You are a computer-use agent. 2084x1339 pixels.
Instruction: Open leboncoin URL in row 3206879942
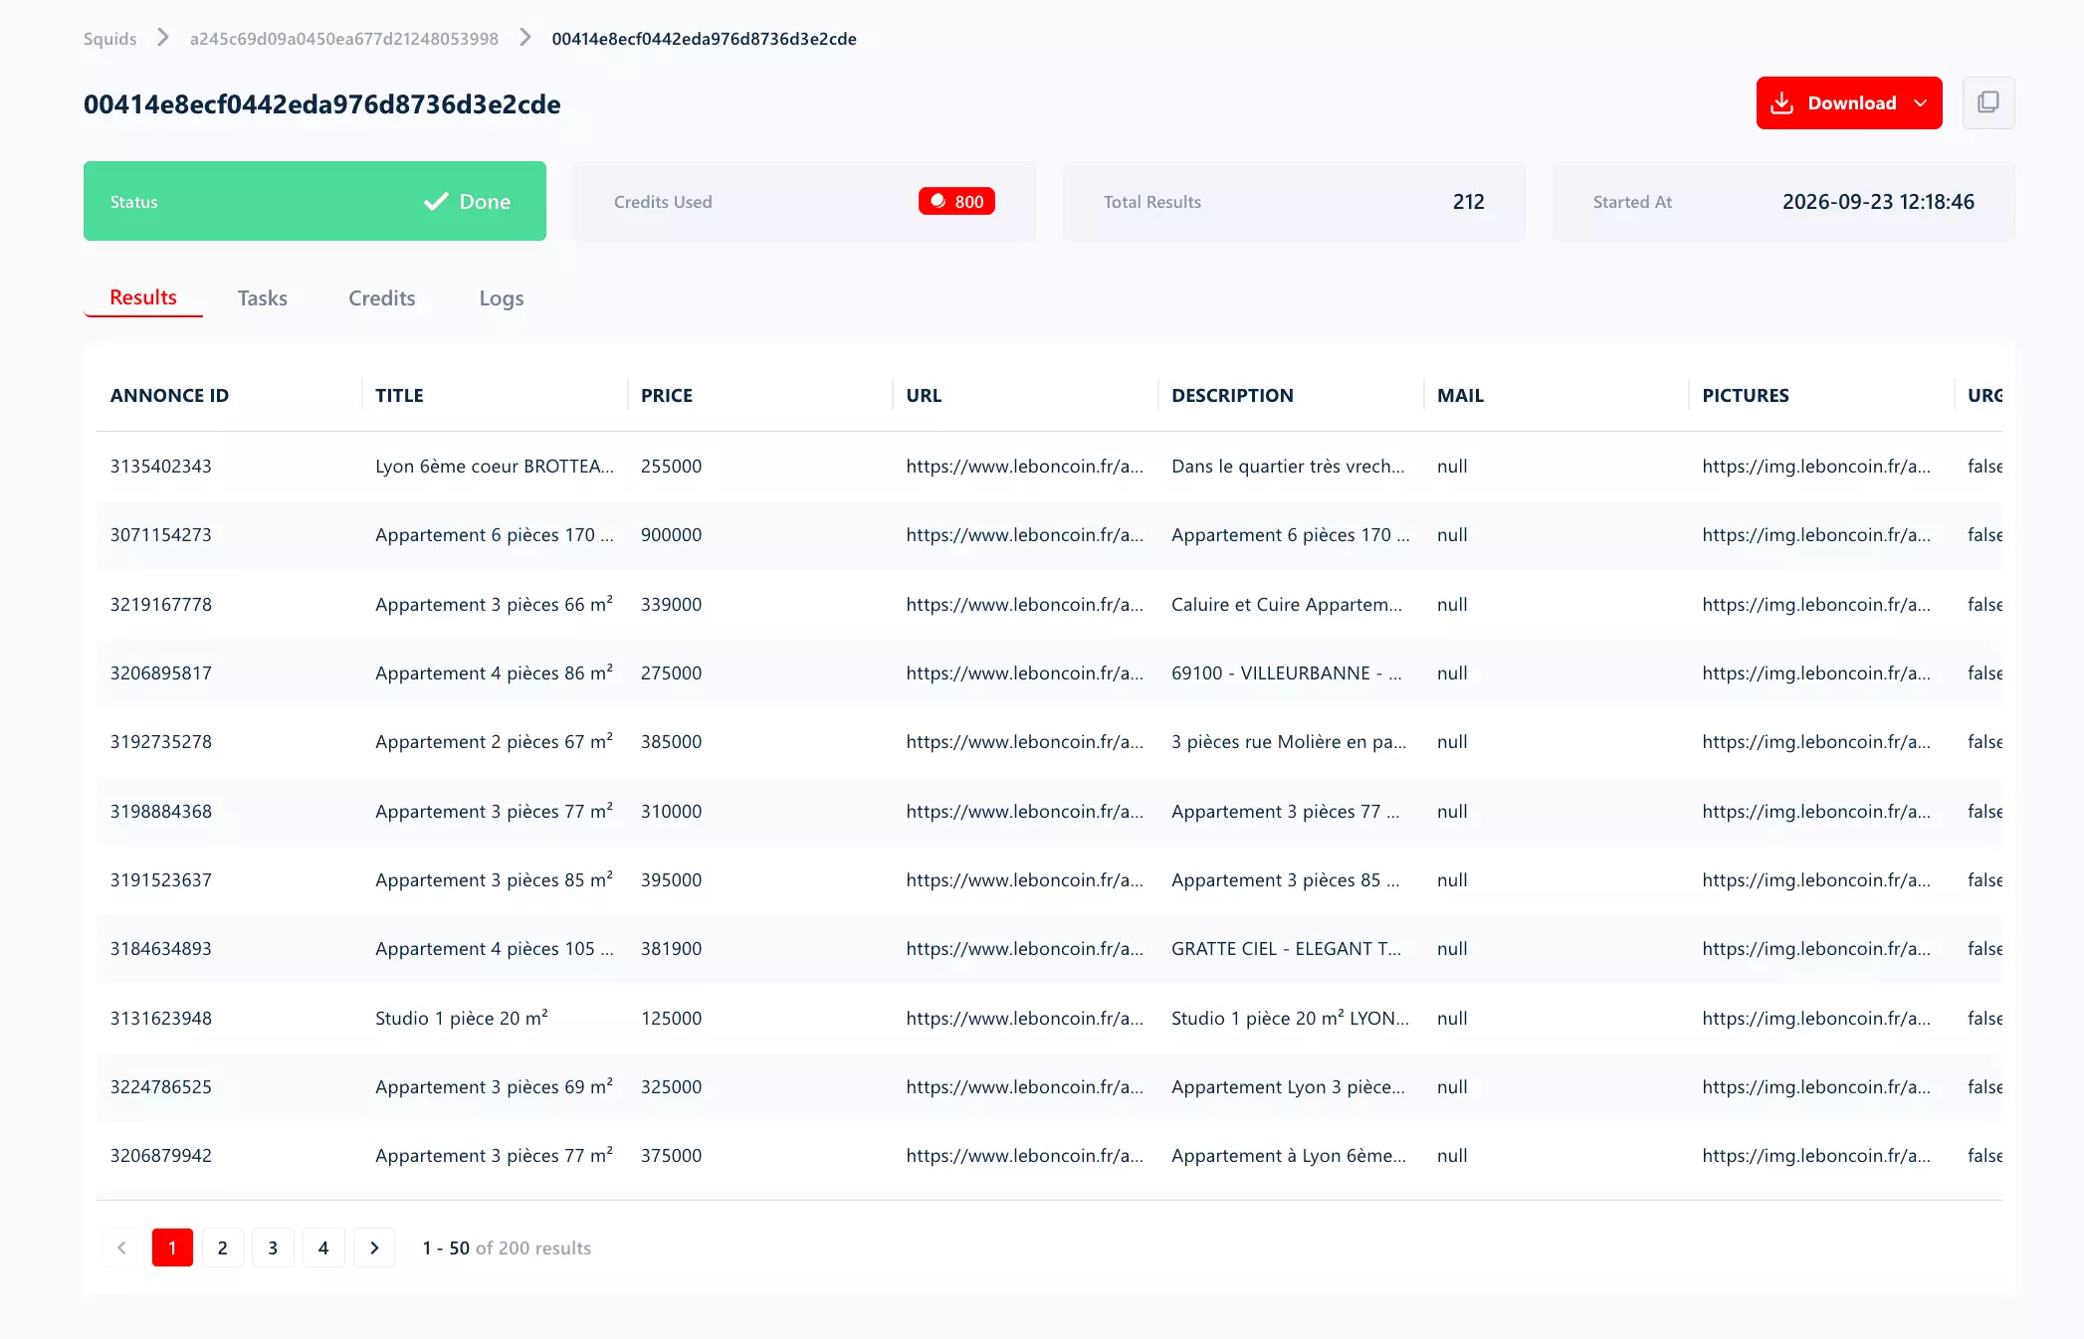tap(1025, 1155)
